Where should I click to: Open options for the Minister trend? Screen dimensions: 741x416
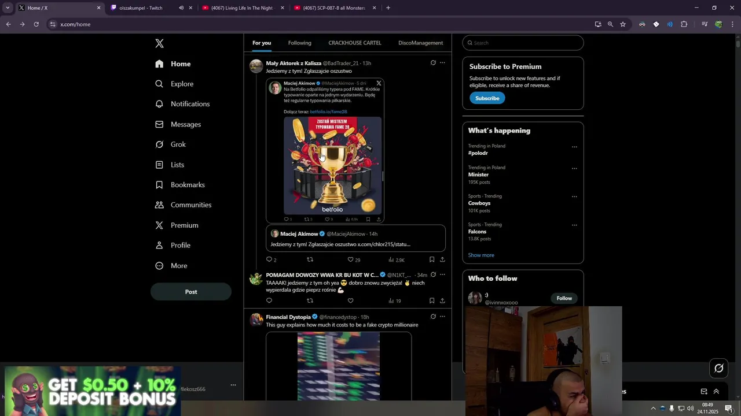click(574, 168)
